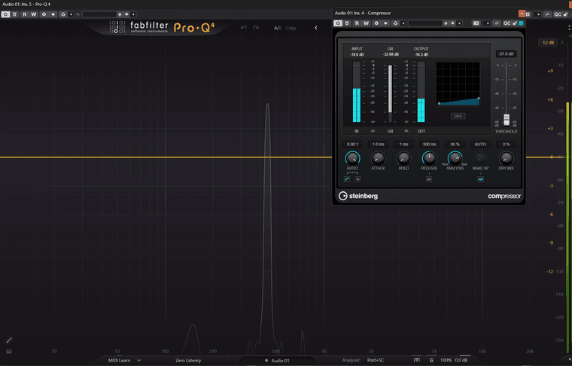Toggle Auto Make-Up AM button

click(x=480, y=179)
